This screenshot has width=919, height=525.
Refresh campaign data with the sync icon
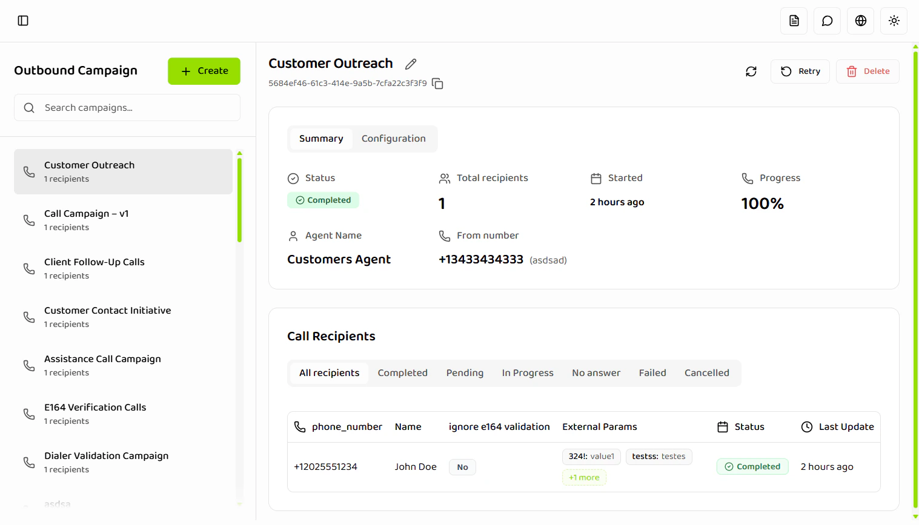point(751,71)
